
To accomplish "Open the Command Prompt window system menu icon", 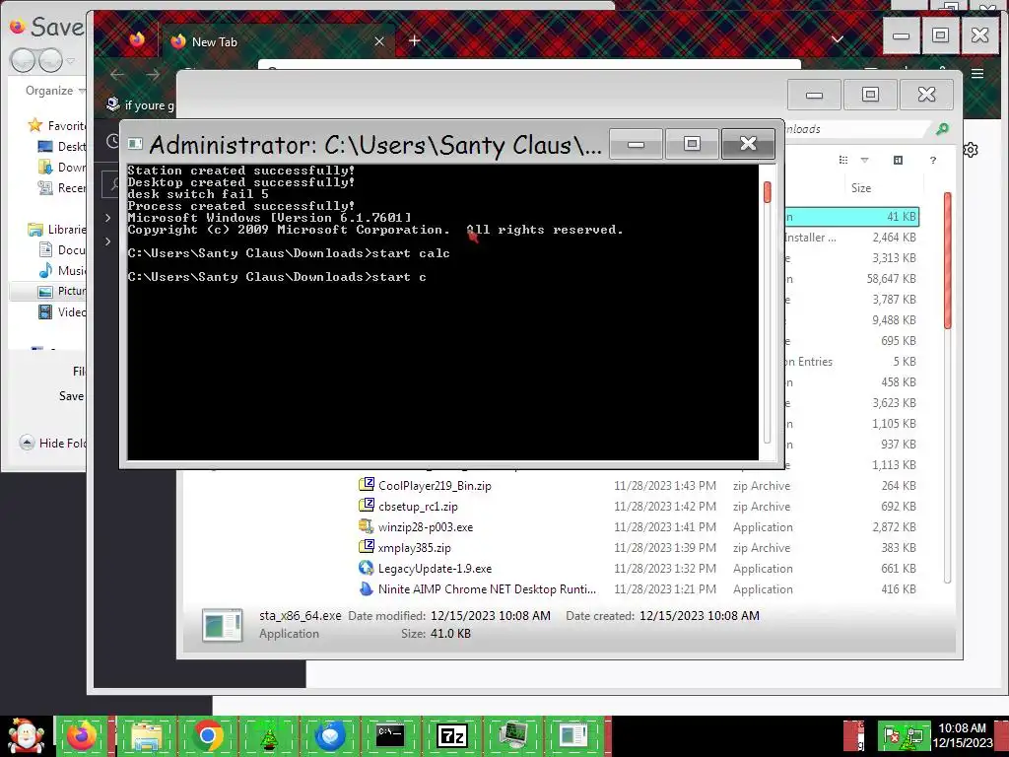I will point(135,143).
